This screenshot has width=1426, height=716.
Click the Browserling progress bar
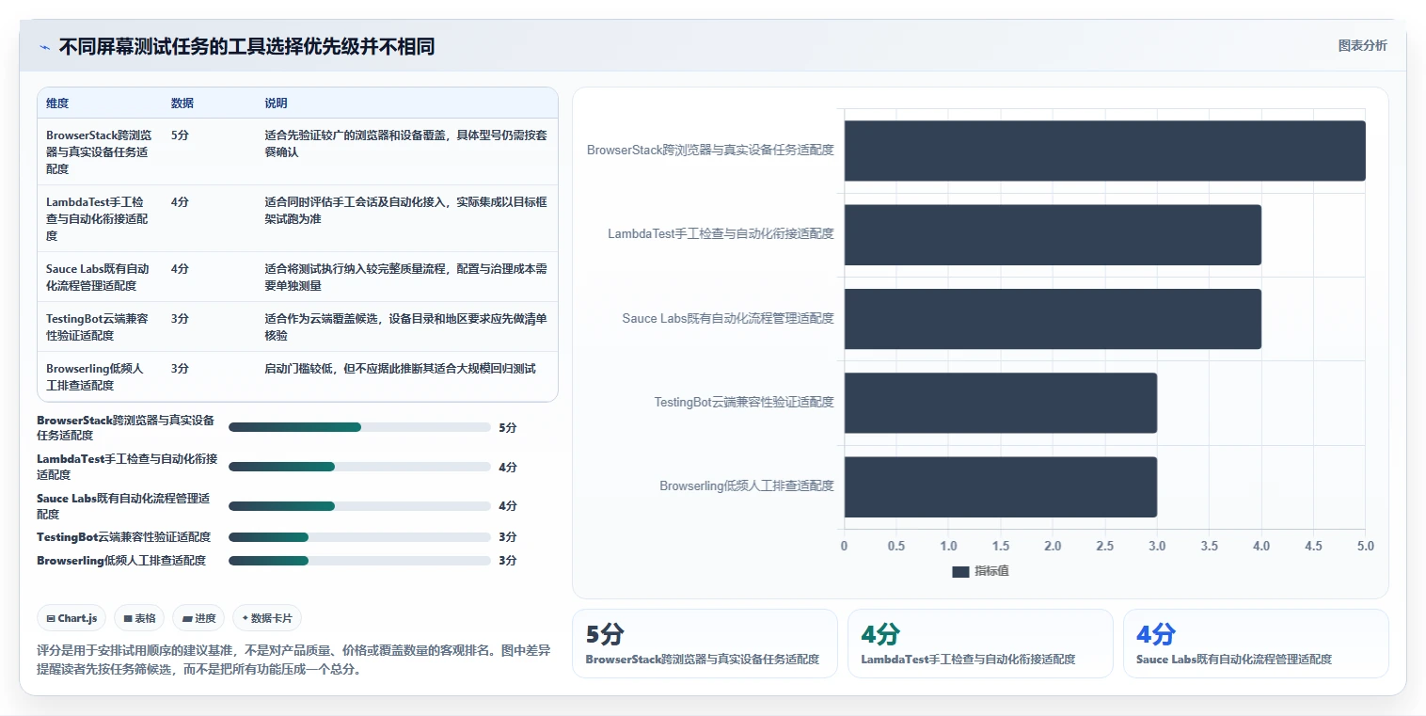(x=359, y=561)
